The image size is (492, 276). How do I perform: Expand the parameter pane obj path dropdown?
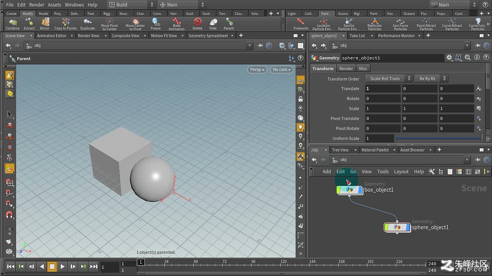[x=467, y=46]
